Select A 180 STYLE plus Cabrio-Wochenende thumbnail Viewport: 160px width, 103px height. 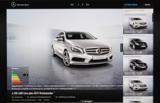pos(138,23)
